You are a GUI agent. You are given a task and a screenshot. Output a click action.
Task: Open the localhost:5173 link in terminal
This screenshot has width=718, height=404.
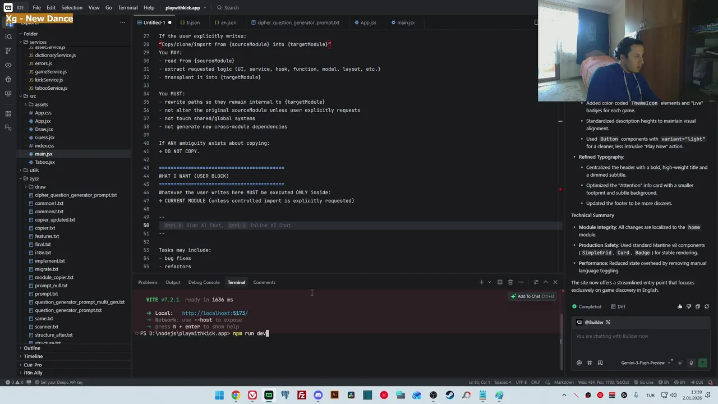pos(214,313)
